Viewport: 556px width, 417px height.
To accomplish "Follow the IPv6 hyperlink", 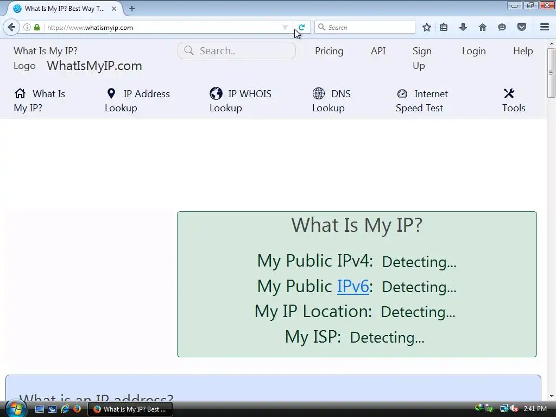I will [x=353, y=286].
